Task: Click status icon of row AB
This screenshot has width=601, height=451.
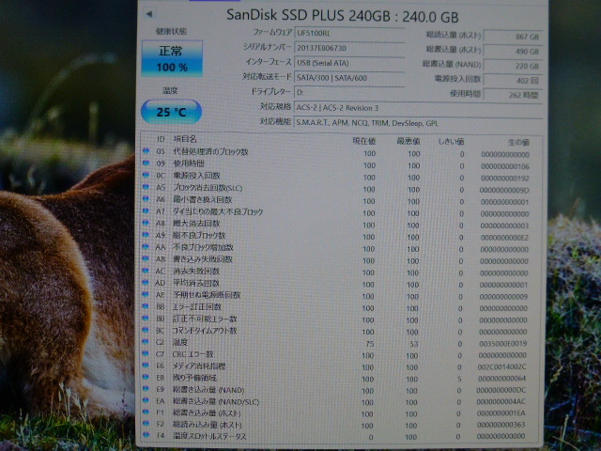Action: pos(146,258)
